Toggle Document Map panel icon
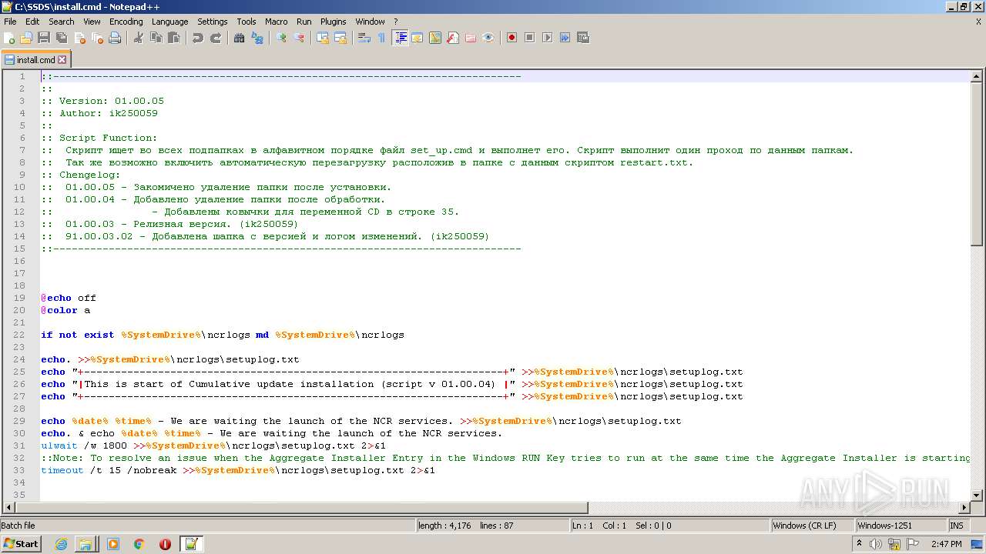This screenshot has height=554, width=986. (435, 38)
